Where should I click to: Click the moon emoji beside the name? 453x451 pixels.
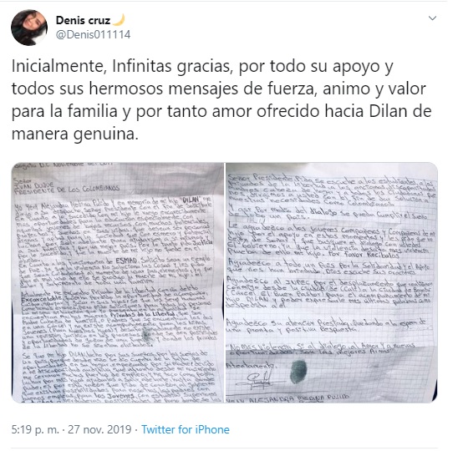click(x=119, y=20)
